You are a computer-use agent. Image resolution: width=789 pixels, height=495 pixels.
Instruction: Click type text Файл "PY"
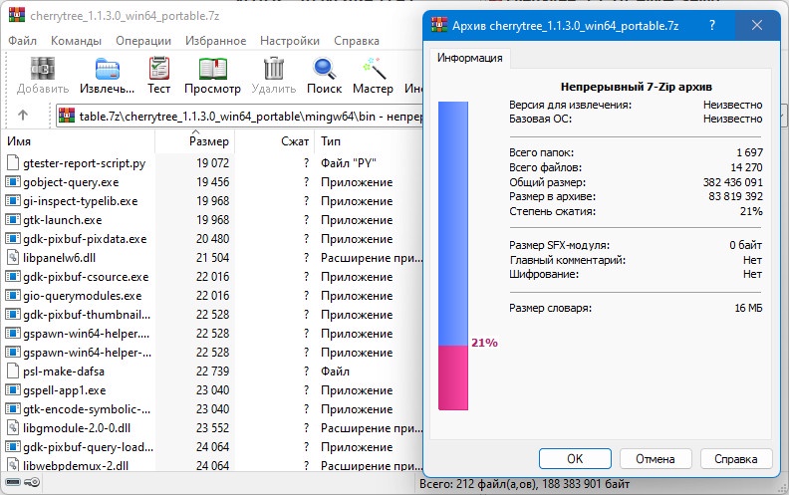(349, 163)
